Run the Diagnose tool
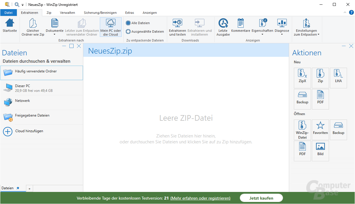Image resolution: width=355 pixels, height=204 pixels. tap(282, 27)
